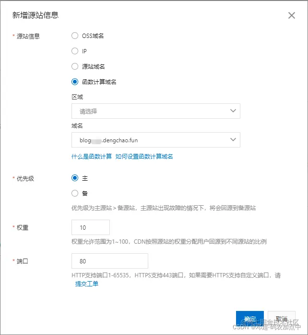Cancel with the 取消 button

(282, 319)
